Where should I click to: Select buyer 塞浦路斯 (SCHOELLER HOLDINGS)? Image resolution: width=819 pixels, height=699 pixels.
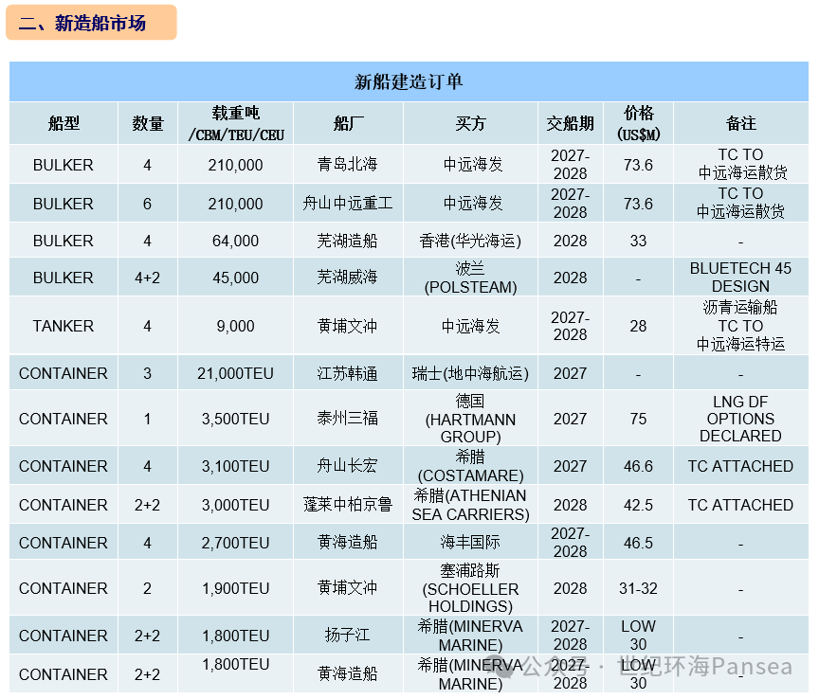point(470,588)
